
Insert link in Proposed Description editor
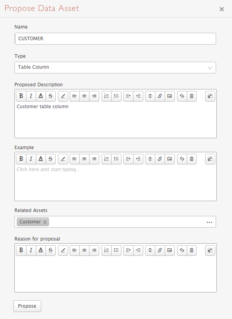160,96
